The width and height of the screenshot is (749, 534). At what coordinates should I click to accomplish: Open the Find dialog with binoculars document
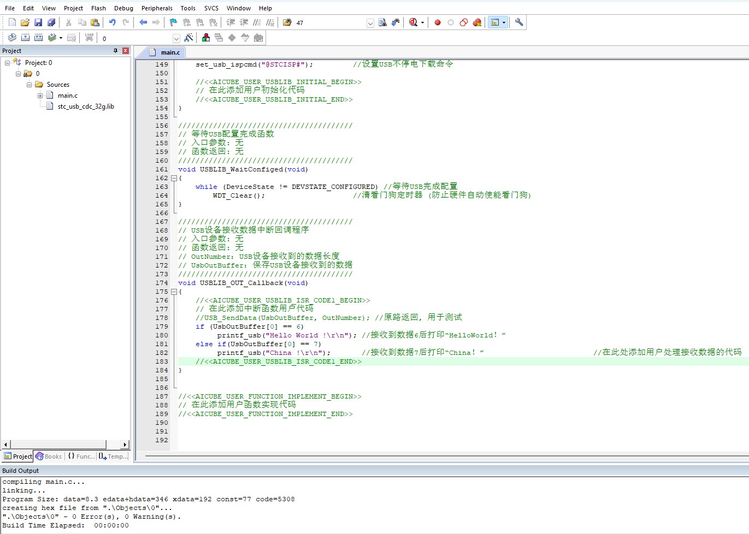(382, 22)
